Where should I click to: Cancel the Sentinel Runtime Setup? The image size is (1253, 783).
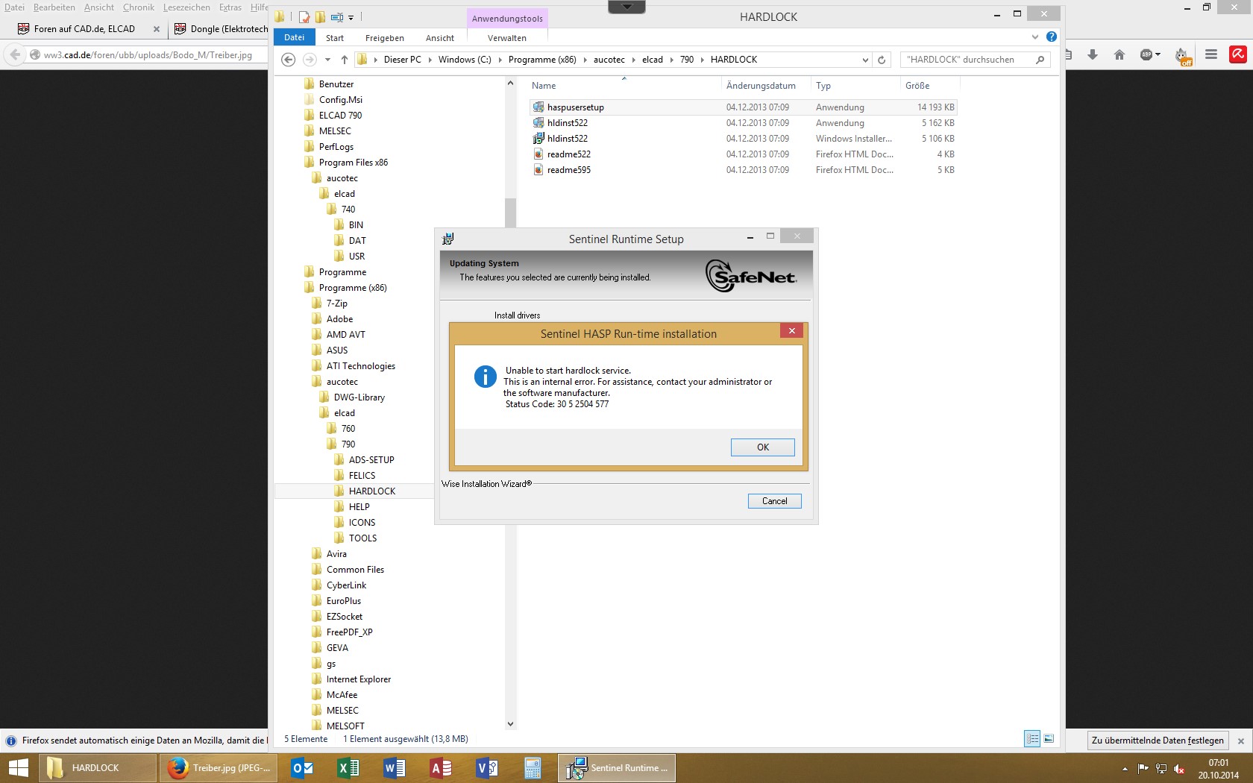[774, 501]
